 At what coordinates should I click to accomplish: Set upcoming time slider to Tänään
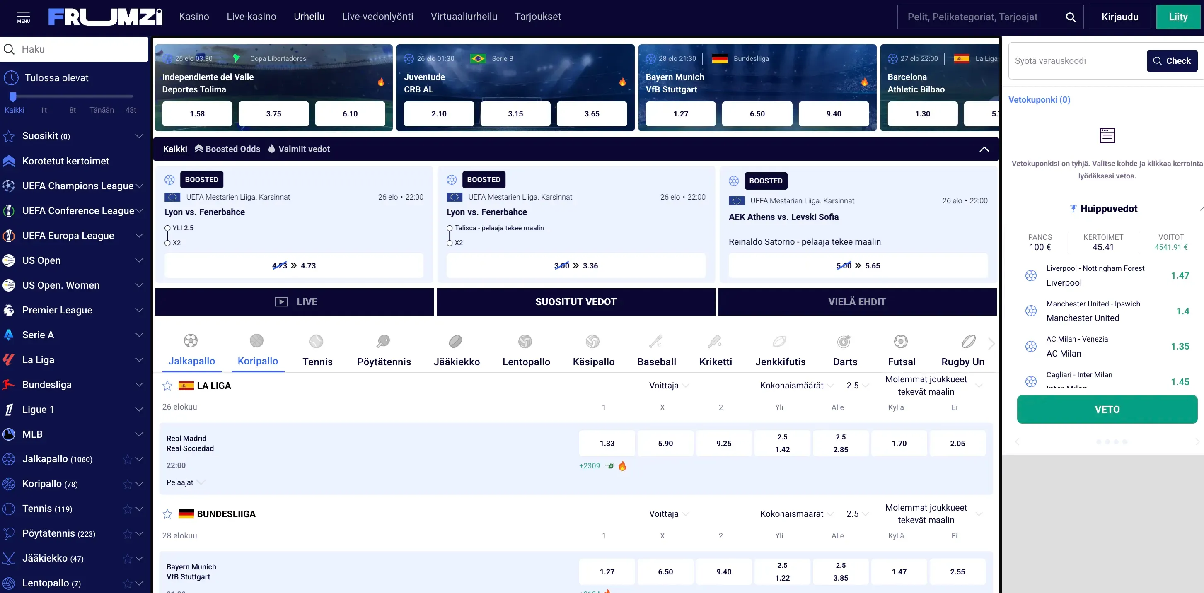pyautogui.click(x=102, y=110)
